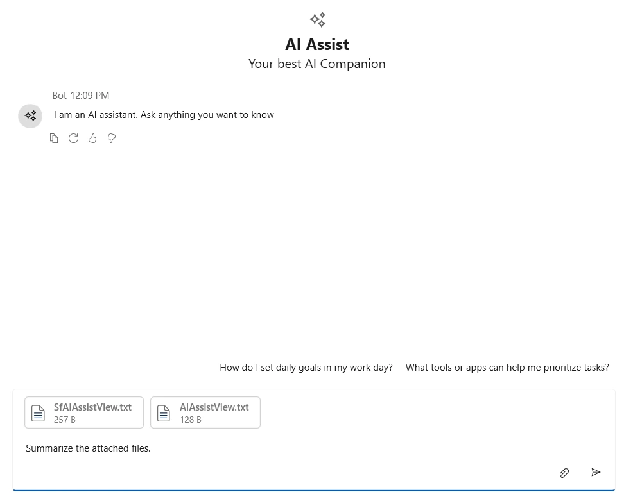This screenshot has width=633, height=501.
Task: Click the document icon on AIAssistView.txt chip
Action: click(163, 412)
